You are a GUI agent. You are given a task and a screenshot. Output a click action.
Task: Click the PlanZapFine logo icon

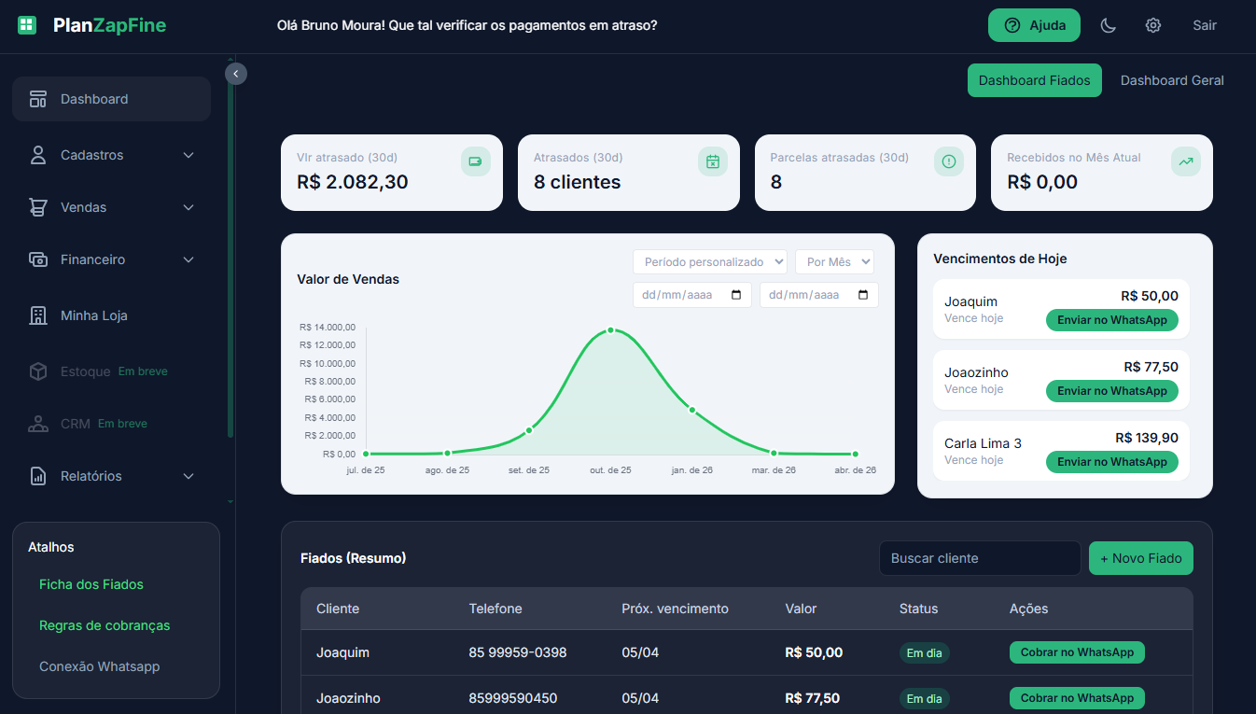coord(26,24)
